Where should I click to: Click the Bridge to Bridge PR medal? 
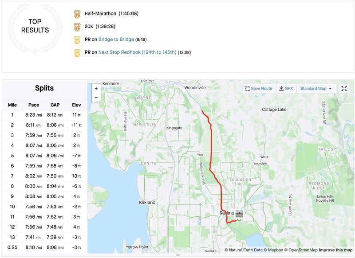click(x=77, y=39)
